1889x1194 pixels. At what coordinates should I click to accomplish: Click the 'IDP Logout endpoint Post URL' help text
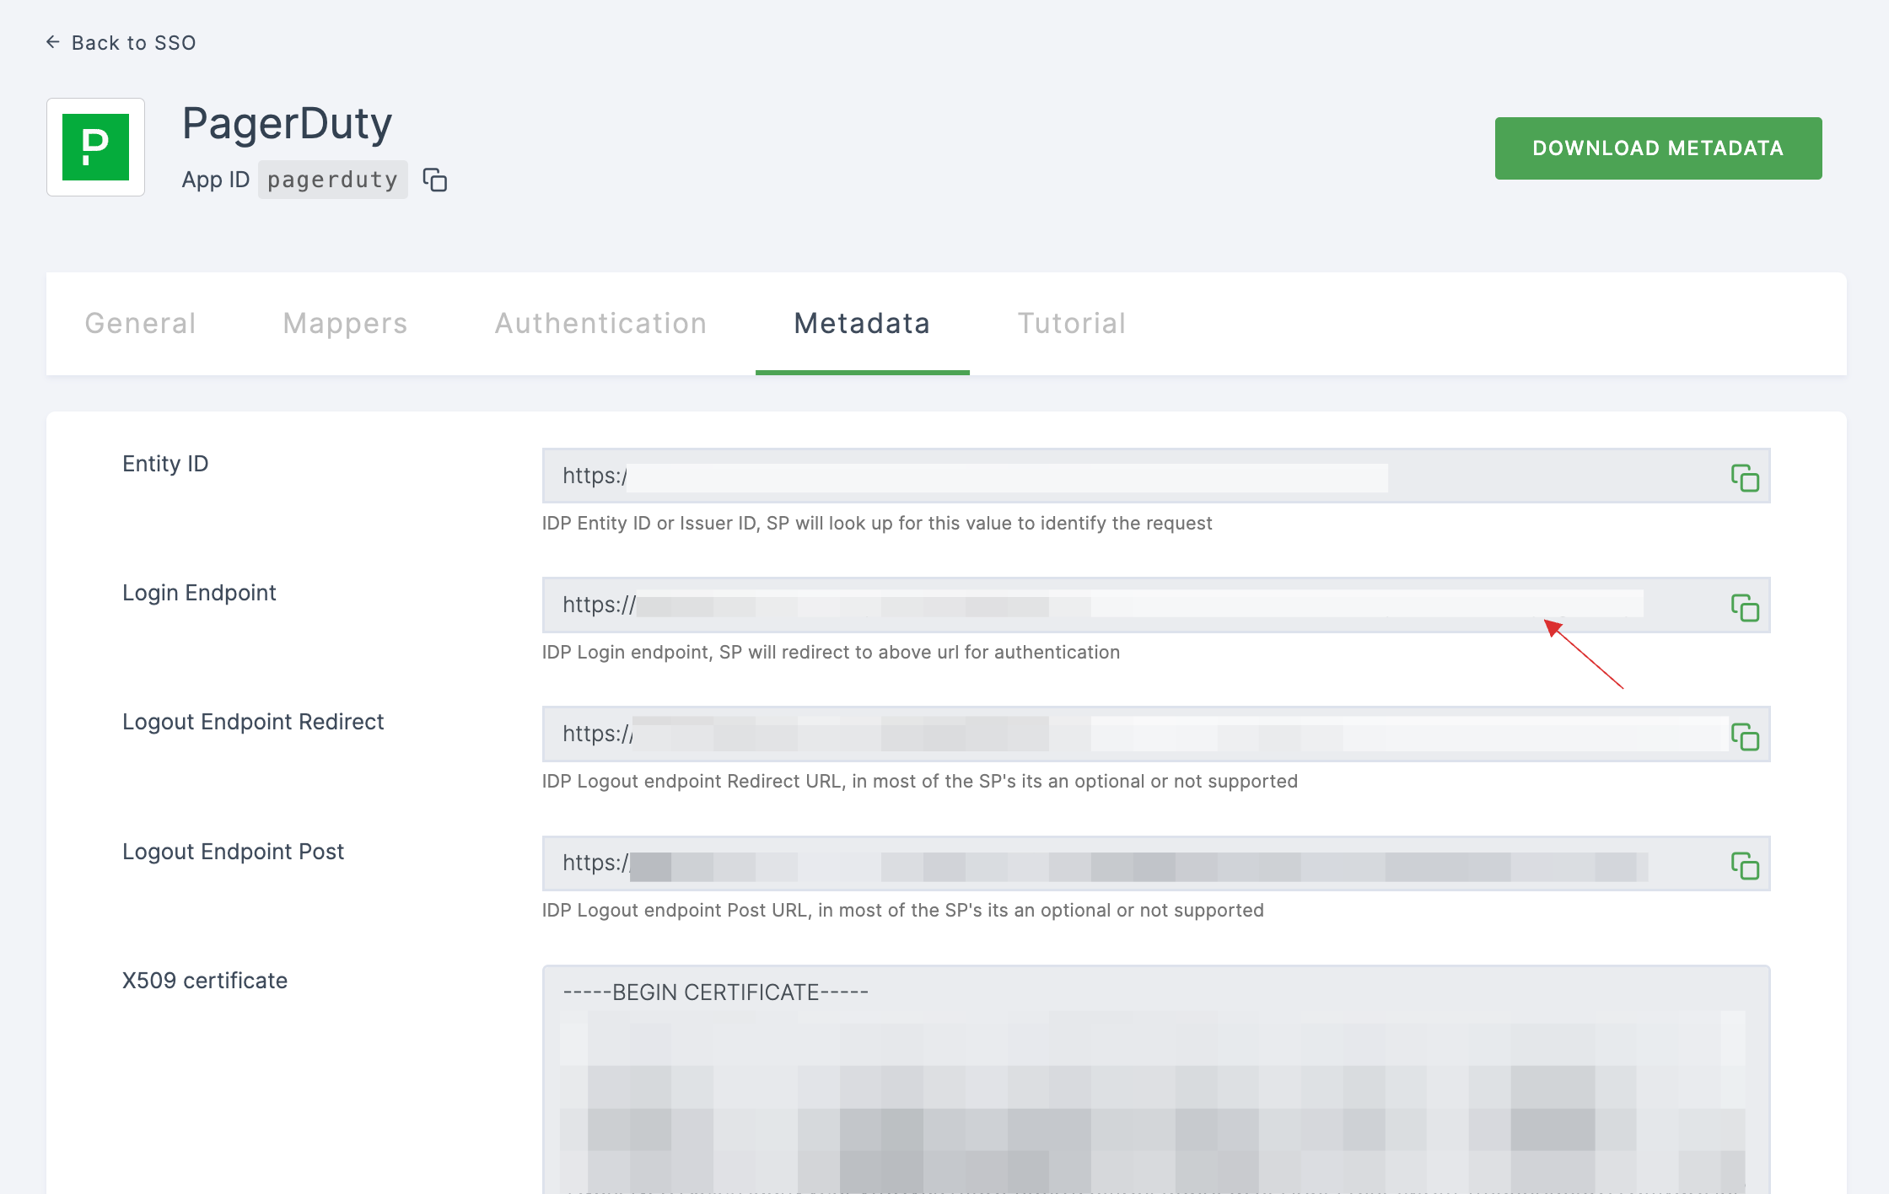[x=903, y=910]
